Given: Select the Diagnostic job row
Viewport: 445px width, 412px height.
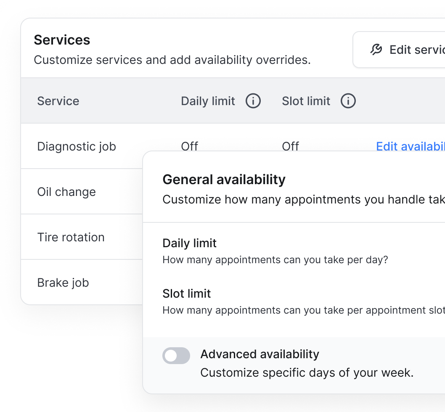Looking at the screenshot, I should click(77, 146).
